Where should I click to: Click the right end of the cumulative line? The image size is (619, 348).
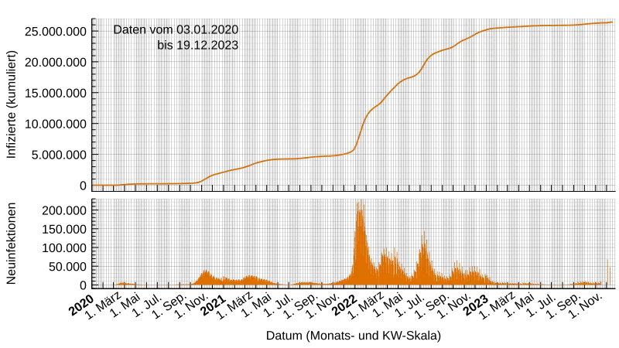click(613, 22)
